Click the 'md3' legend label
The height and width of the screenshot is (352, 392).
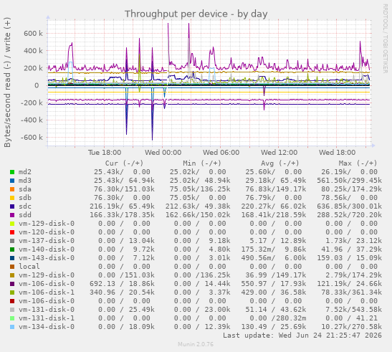(x=25, y=181)
